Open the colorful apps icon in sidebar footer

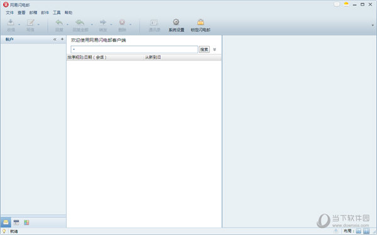[x=26, y=222]
